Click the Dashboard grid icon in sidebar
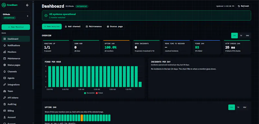 (x=5, y=39)
